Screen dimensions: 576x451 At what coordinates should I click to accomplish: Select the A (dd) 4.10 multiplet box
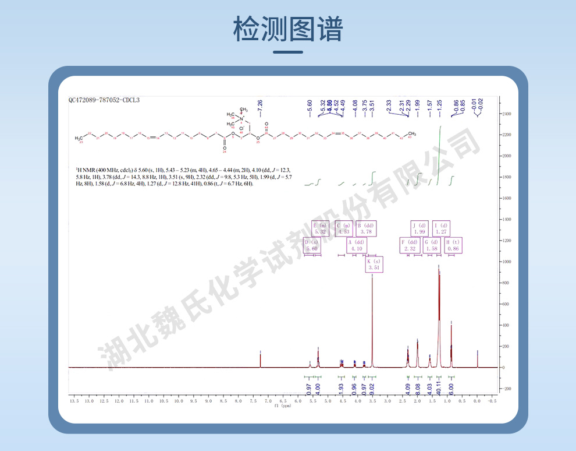click(x=356, y=245)
